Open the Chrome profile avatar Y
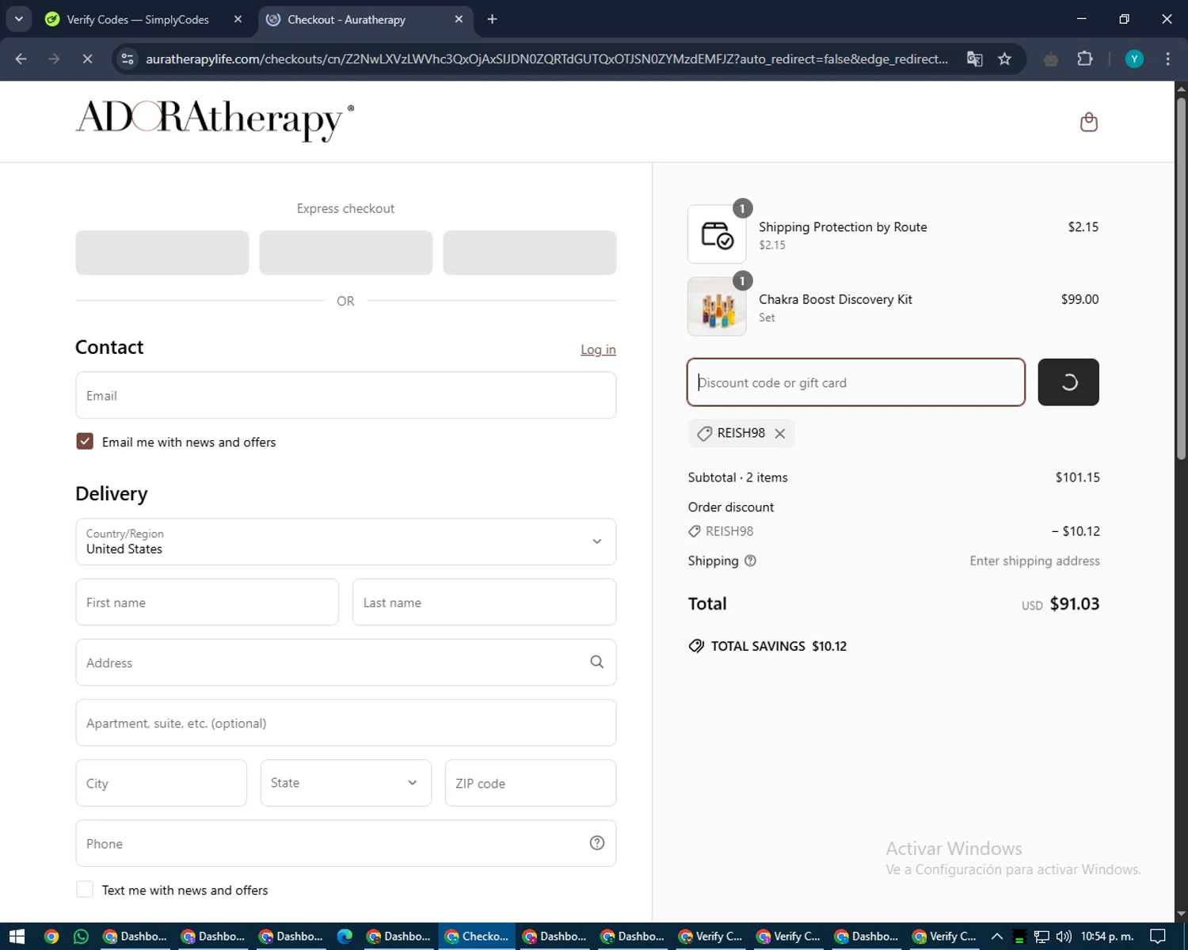 click(1134, 59)
